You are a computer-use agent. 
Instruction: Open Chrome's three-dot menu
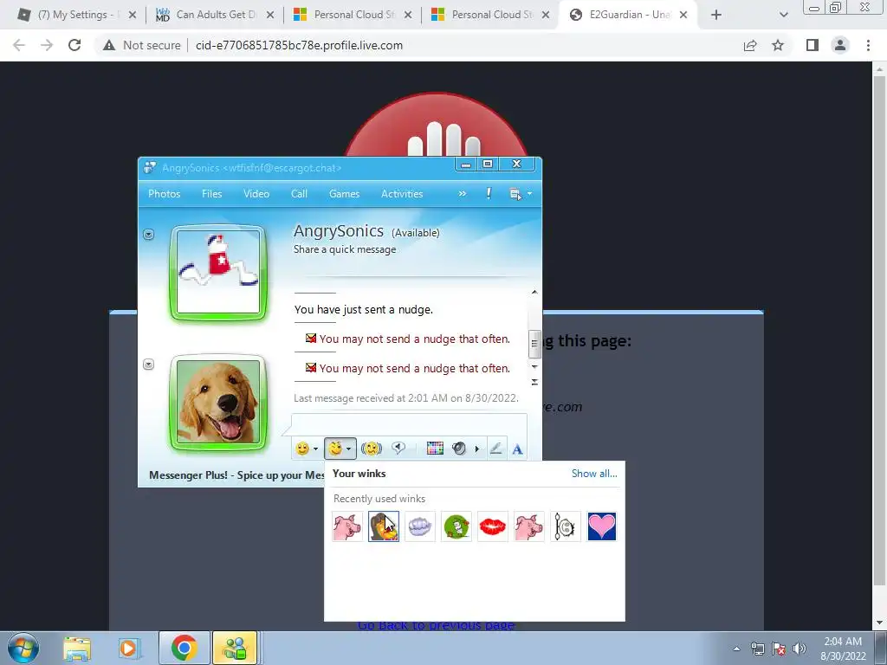coord(868,45)
